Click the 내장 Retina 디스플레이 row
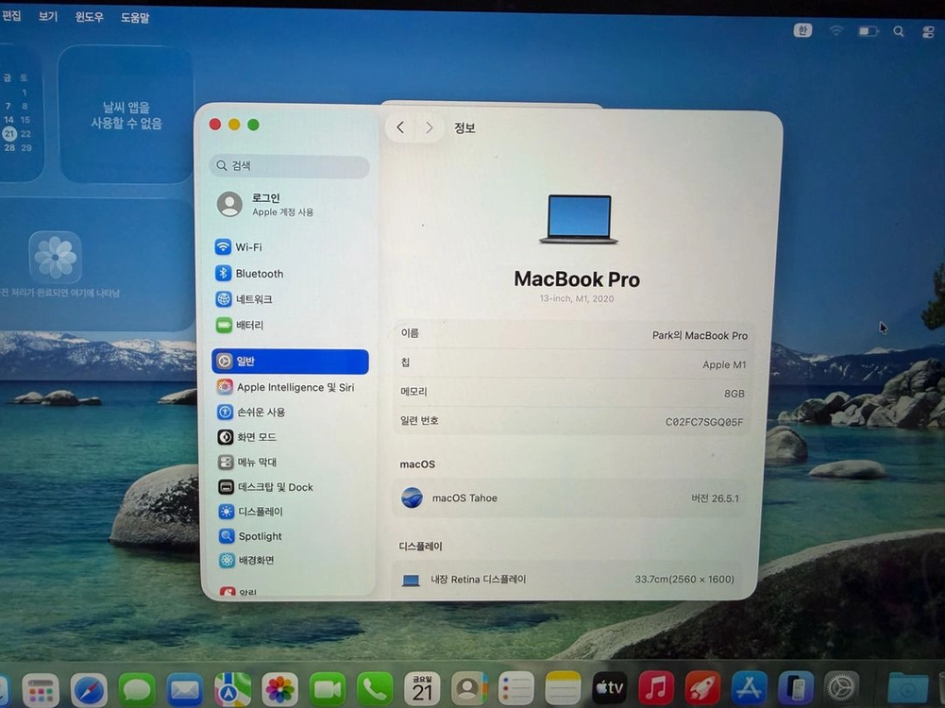Viewport: 945px width, 708px height. [x=567, y=580]
